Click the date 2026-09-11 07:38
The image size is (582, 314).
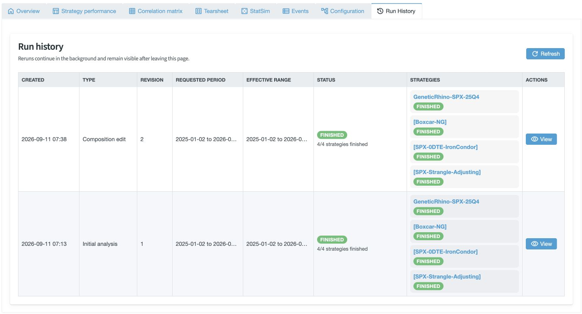44,139
